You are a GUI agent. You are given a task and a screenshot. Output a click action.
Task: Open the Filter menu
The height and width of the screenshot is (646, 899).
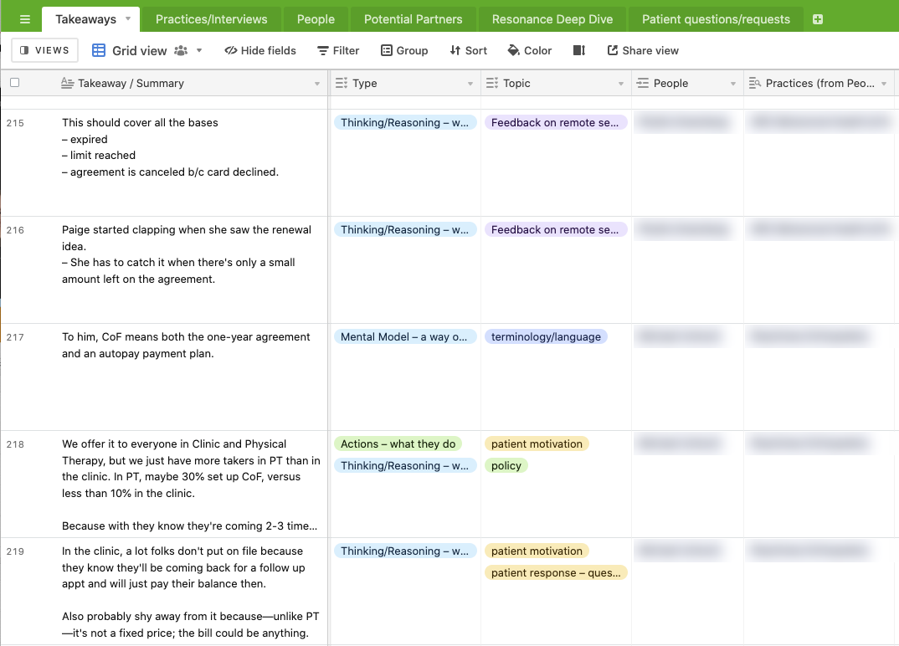click(x=338, y=50)
